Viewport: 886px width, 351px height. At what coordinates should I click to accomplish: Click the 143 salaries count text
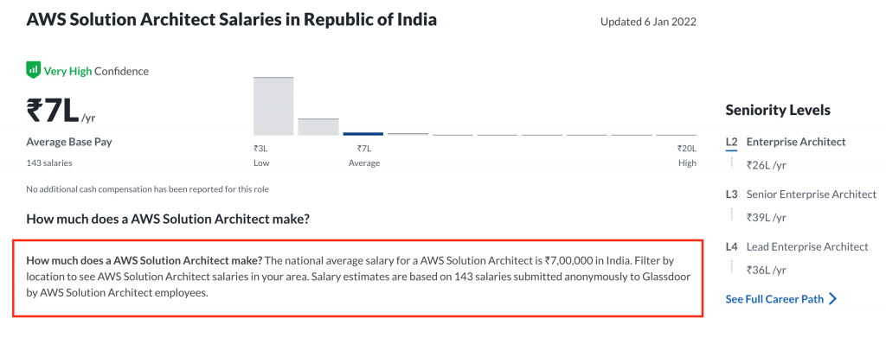click(49, 163)
